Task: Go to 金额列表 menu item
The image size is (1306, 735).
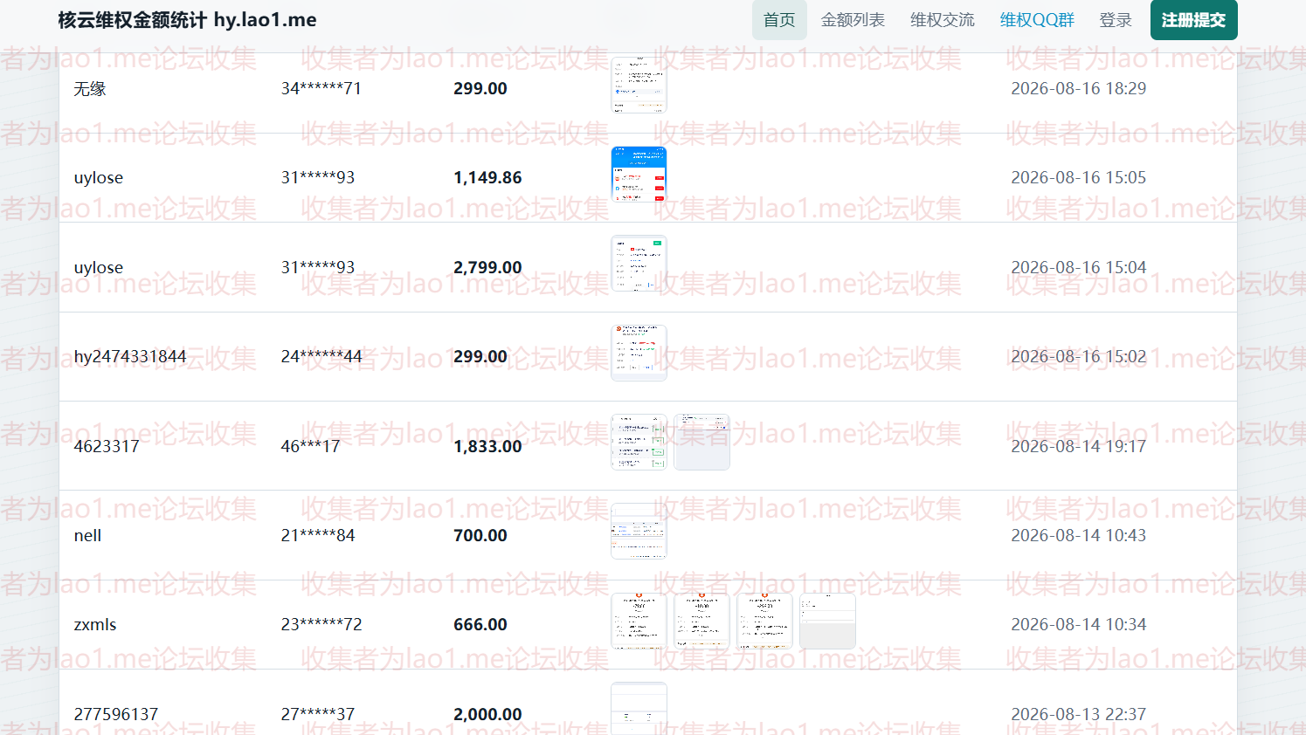Action: click(x=853, y=20)
